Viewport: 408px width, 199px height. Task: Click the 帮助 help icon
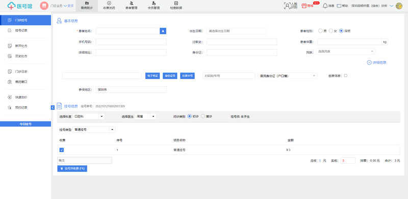[x=339, y=6]
